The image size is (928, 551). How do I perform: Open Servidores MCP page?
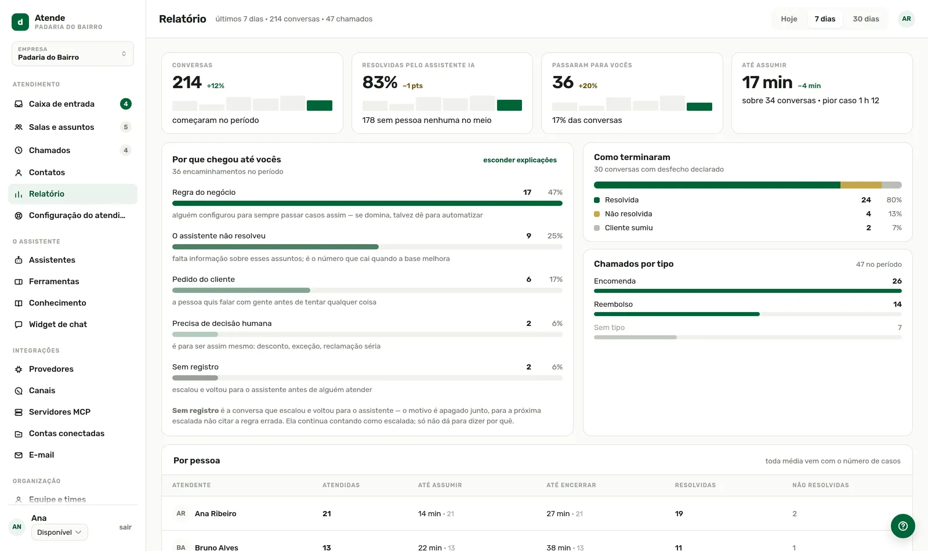[72, 412]
